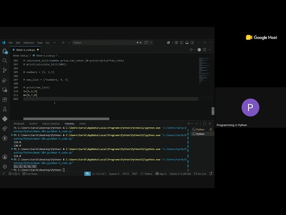
Task: Go back using the navigation arrow
Action: pos(63,43)
